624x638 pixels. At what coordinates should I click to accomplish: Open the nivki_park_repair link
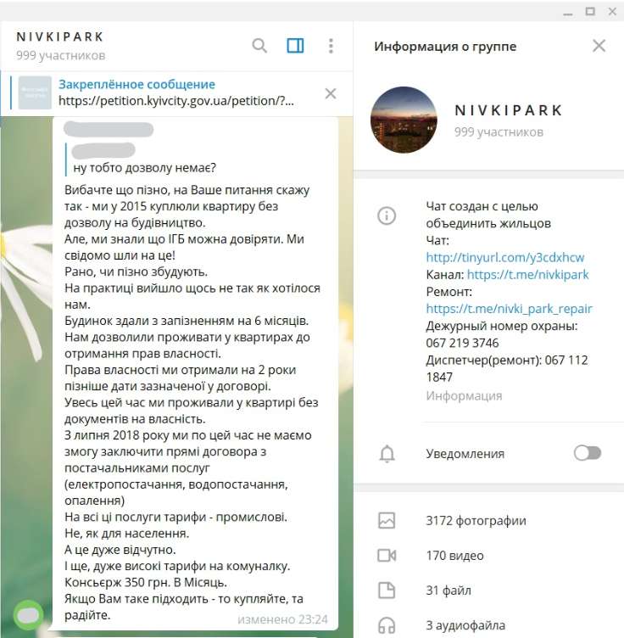tap(509, 309)
